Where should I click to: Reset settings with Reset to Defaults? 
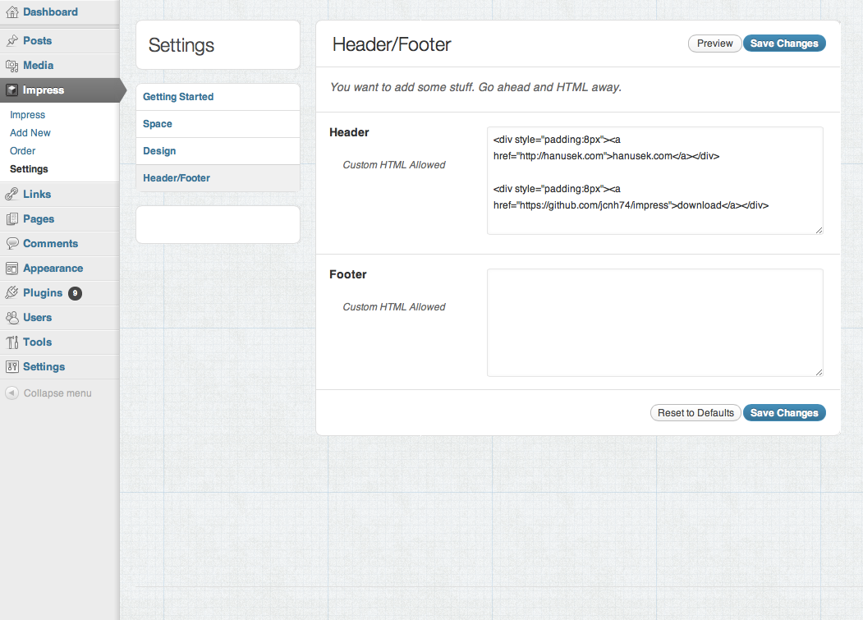(x=695, y=413)
